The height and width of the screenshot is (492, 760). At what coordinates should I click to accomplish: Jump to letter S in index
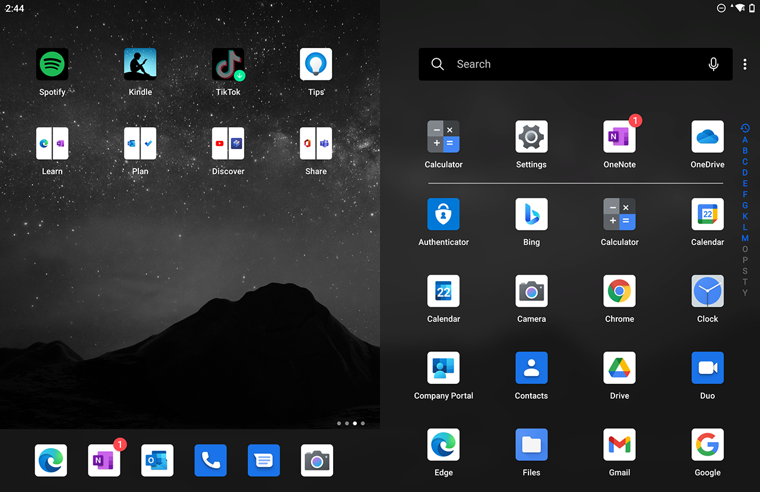point(745,271)
